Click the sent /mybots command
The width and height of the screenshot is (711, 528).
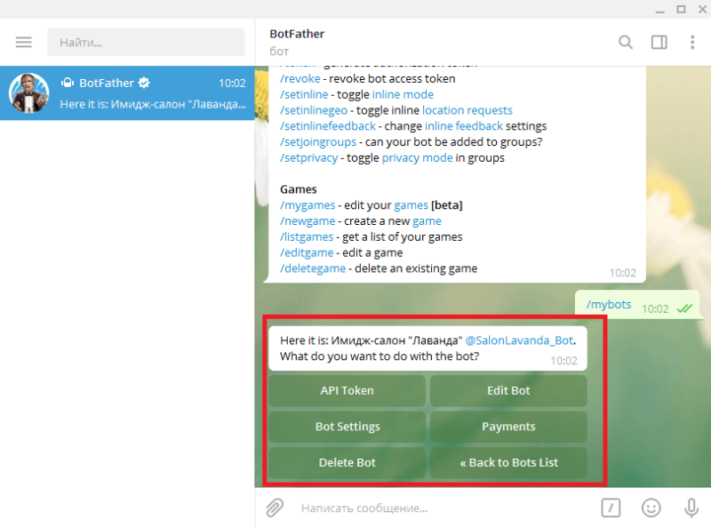[609, 304]
